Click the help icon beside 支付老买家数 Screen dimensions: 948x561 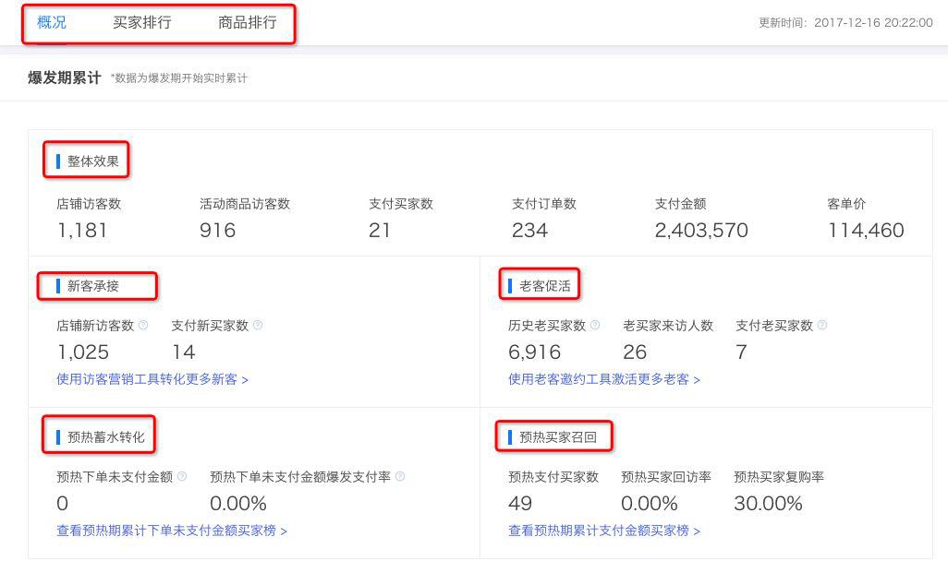click(821, 325)
